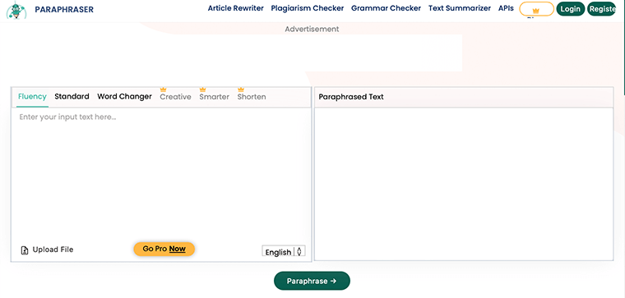Click the Advertisement label
Image resolution: width=625 pixels, height=298 pixels.
point(312,29)
